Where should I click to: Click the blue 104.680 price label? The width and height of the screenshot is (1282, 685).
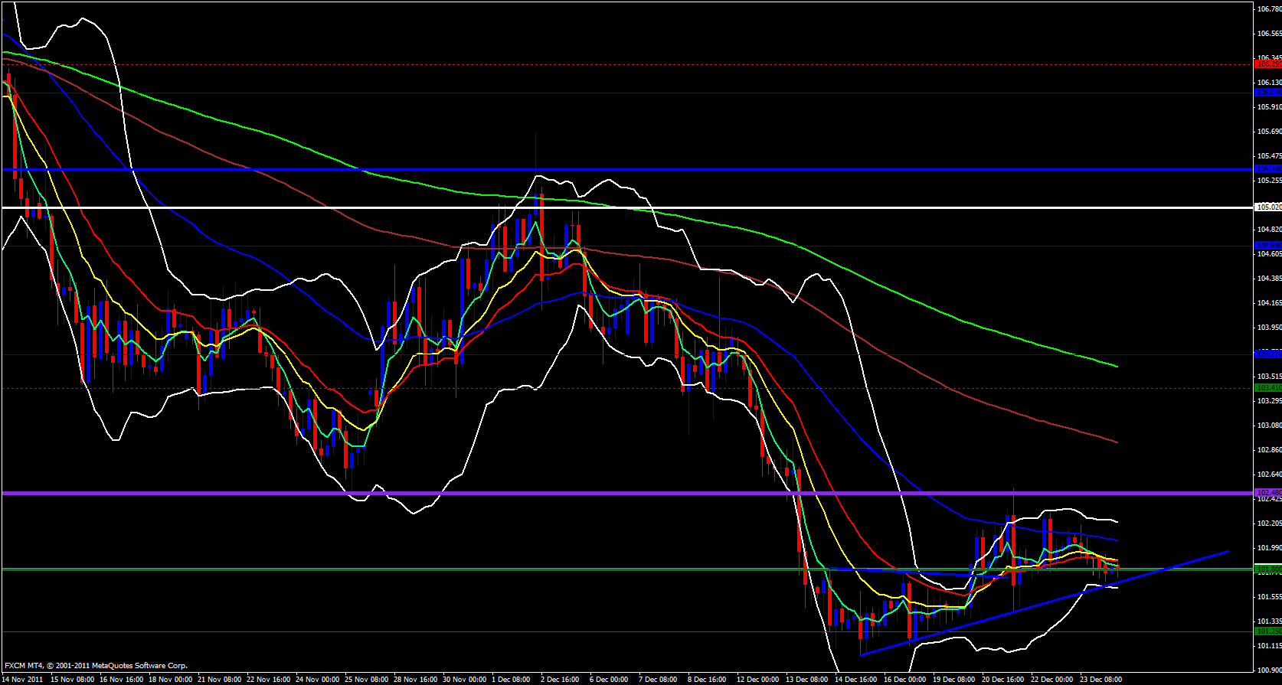[x=1268, y=246]
